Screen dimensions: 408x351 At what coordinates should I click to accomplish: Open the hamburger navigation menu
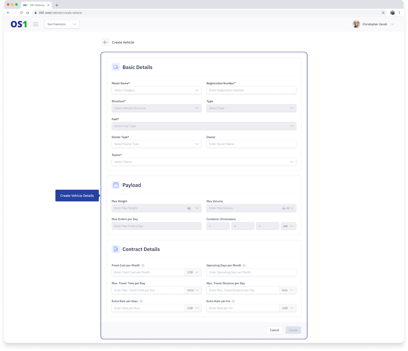[x=36, y=24]
